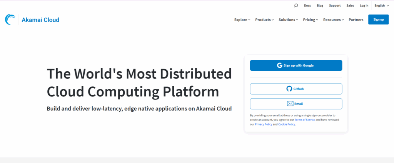Choose the Email sign-up button
This screenshot has width=394, height=163.
point(296,104)
